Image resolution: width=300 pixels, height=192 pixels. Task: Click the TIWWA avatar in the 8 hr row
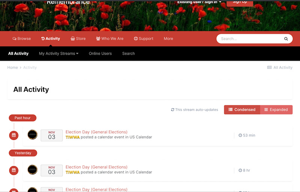(x=33, y=170)
